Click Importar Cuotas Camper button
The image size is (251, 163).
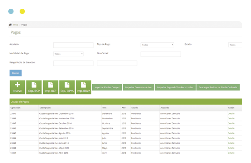pyautogui.click(x=107, y=87)
